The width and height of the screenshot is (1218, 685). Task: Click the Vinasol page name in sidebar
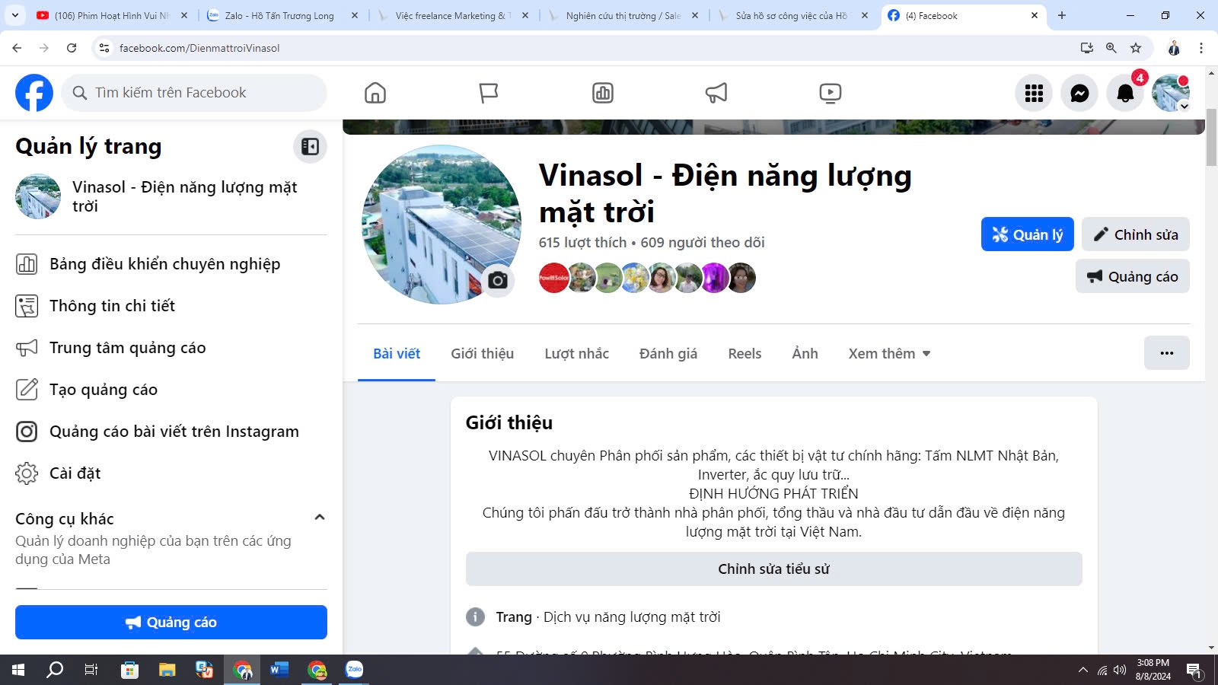click(x=184, y=196)
